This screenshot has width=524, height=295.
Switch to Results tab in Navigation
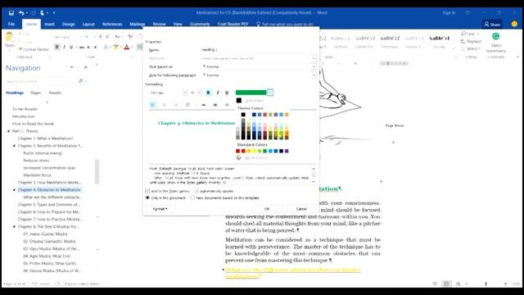pos(55,93)
